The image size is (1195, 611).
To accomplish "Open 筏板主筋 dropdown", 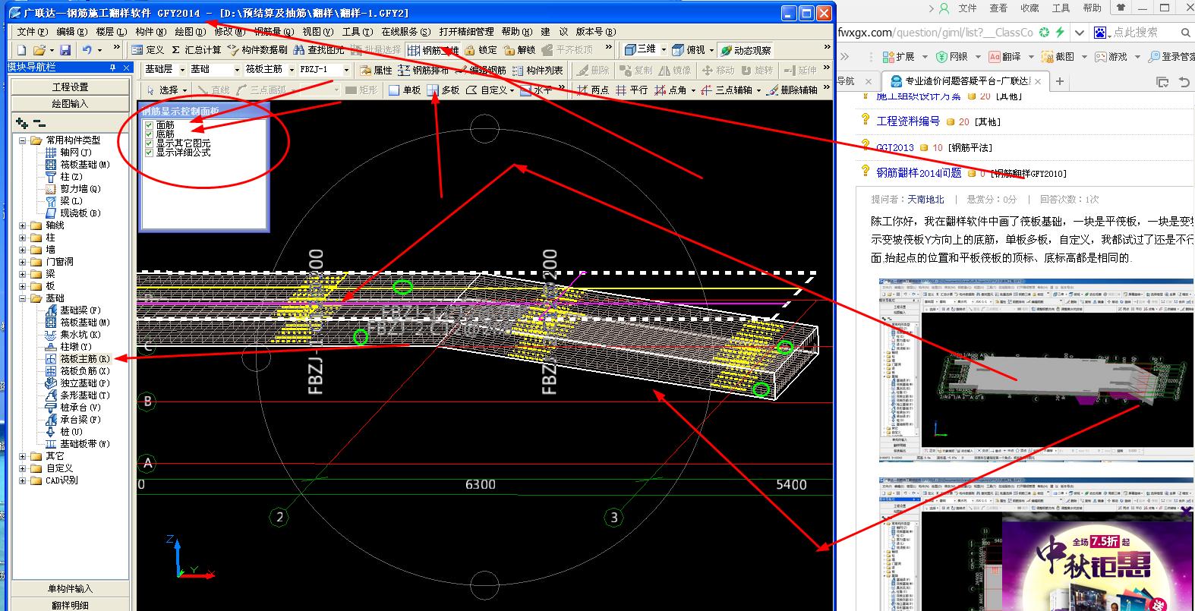I will [292, 70].
